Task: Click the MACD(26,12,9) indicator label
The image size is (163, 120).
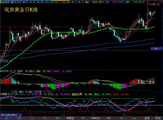Action: pos(8,71)
